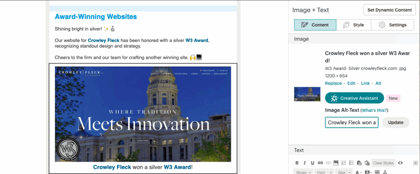Image resolution: width=420 pixels, height=174 pixels.
Task: Open the source code view icon
Action: tap(400, 163)
